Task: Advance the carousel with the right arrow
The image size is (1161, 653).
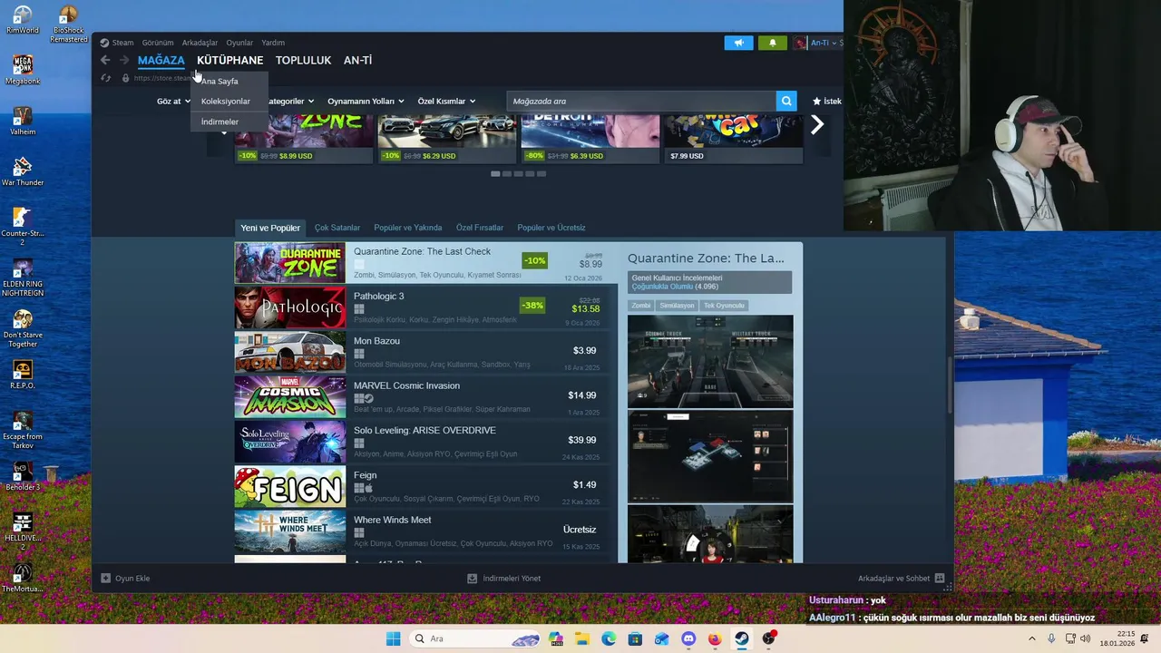Action: click(817, 125)
